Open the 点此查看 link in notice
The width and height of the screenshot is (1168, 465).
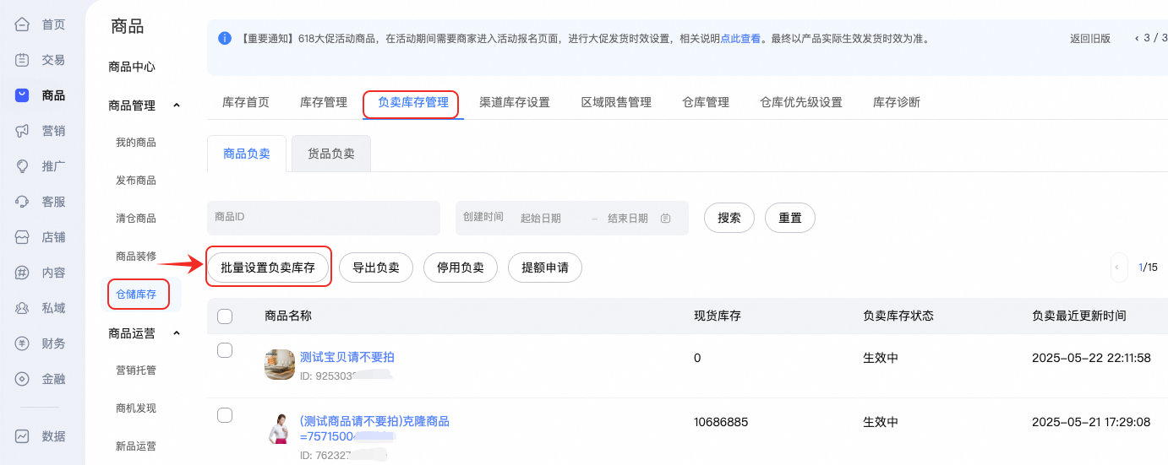740,39
